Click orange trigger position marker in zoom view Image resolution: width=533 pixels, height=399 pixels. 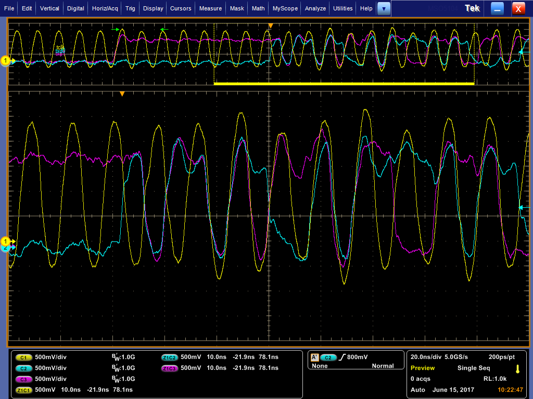(x=122, y=94)
